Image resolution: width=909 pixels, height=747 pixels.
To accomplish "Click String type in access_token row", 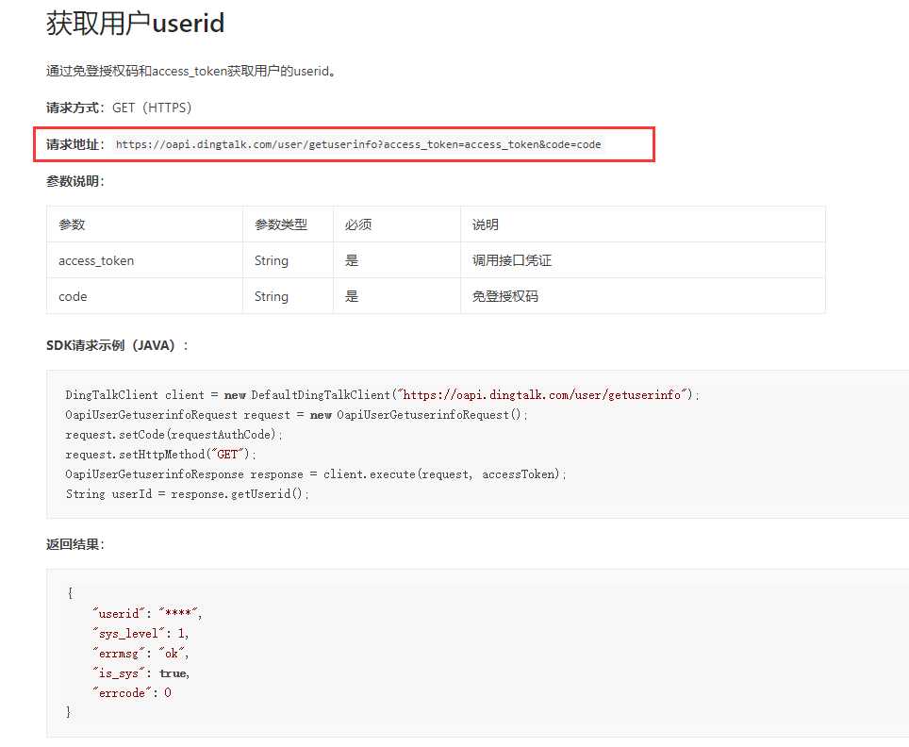I will coord(272,260).
